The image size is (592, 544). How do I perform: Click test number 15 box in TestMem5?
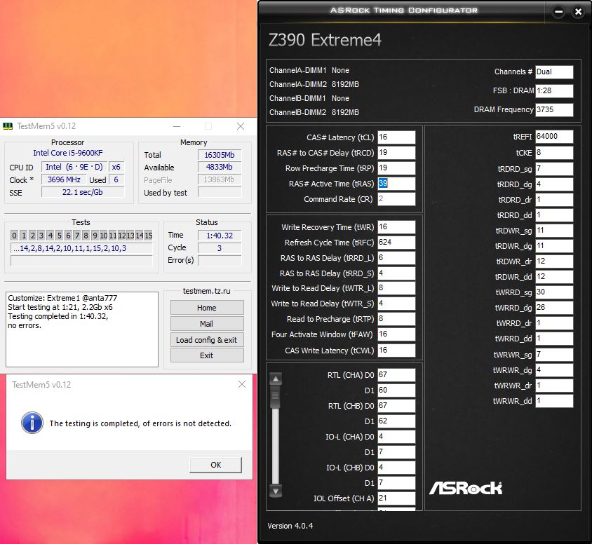tap(149, 236)
